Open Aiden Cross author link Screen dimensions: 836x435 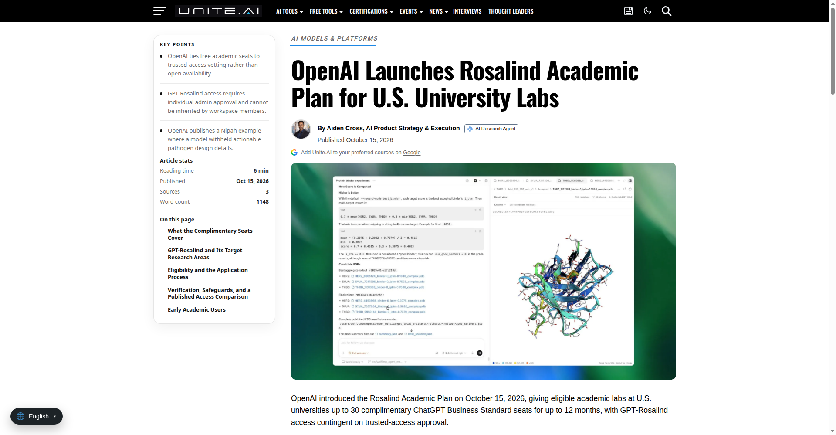(x=345, y=128)
